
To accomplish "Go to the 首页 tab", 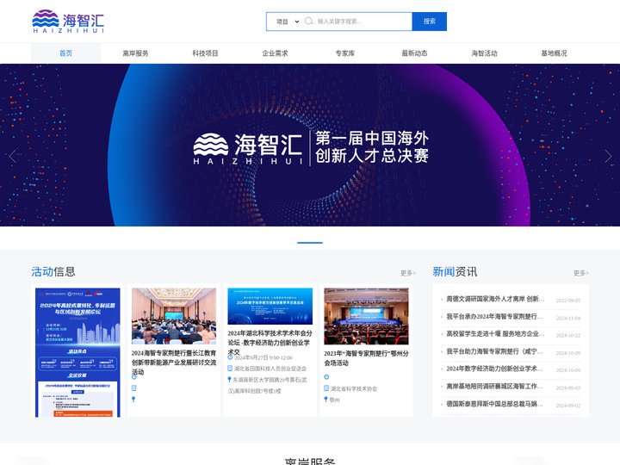I will point(65,53).
